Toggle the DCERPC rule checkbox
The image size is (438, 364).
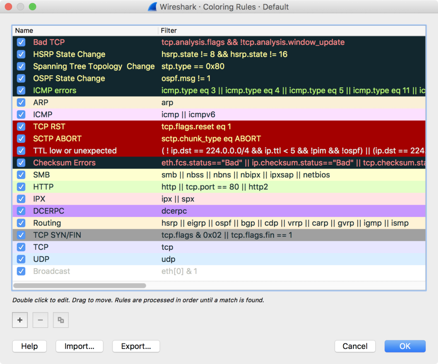point(21,211)
